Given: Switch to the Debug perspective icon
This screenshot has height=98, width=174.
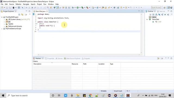Looking at the screenshot, I should [172, 8].
